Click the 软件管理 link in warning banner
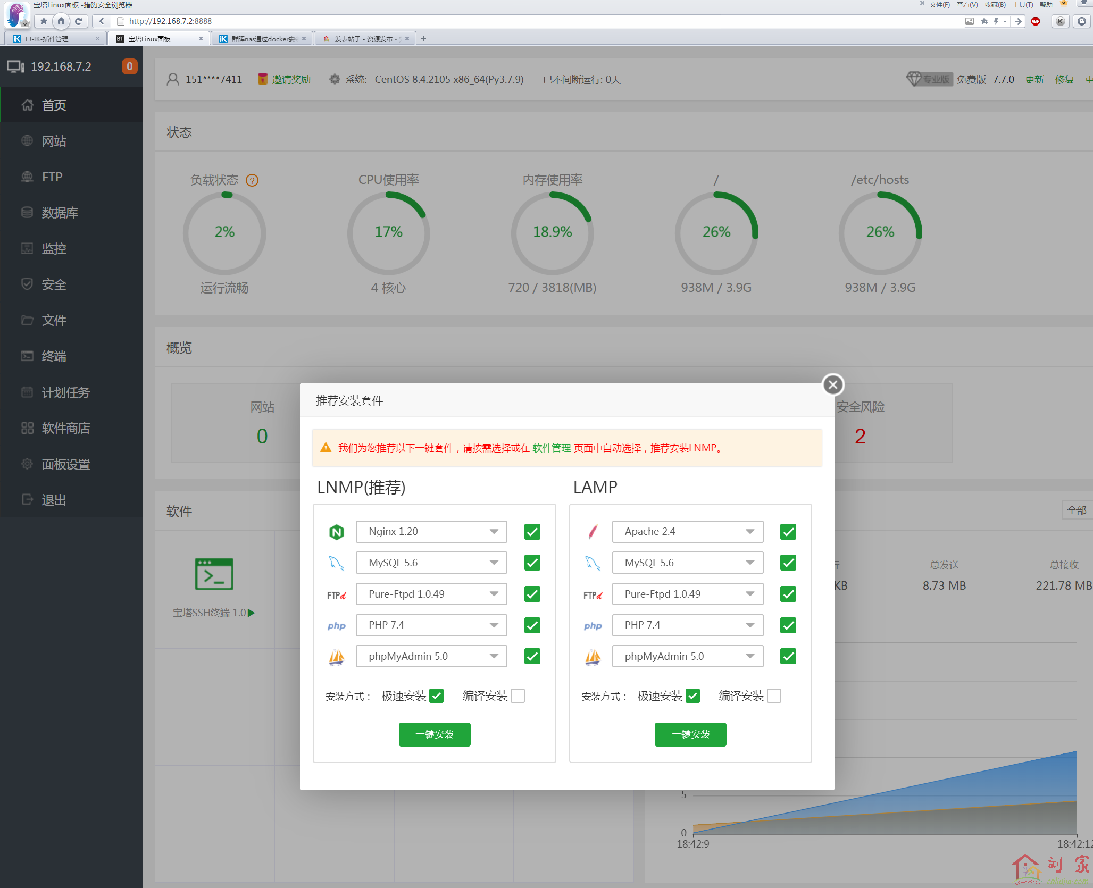The image size is (1093, 888). click(x=551, y=448)
